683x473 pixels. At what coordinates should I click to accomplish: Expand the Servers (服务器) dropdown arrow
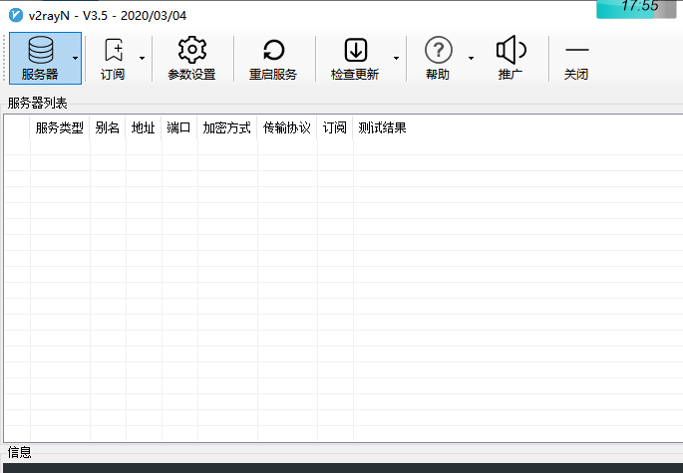75,59
